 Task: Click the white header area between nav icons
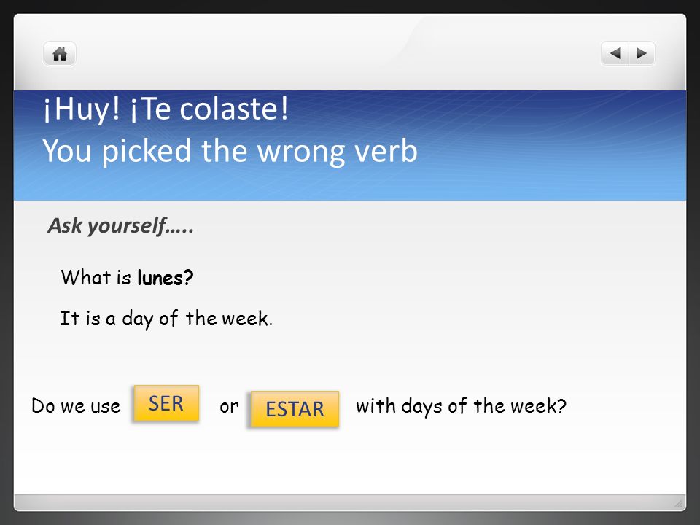pos(339,53)
